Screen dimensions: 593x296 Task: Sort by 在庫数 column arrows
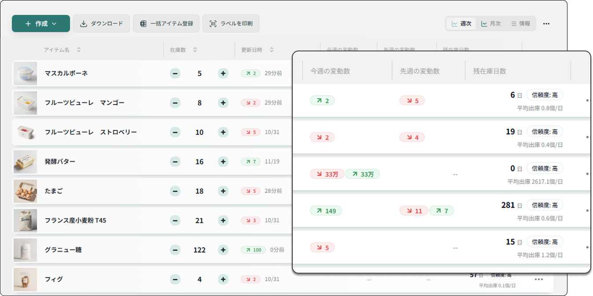(x=195, y=50)
